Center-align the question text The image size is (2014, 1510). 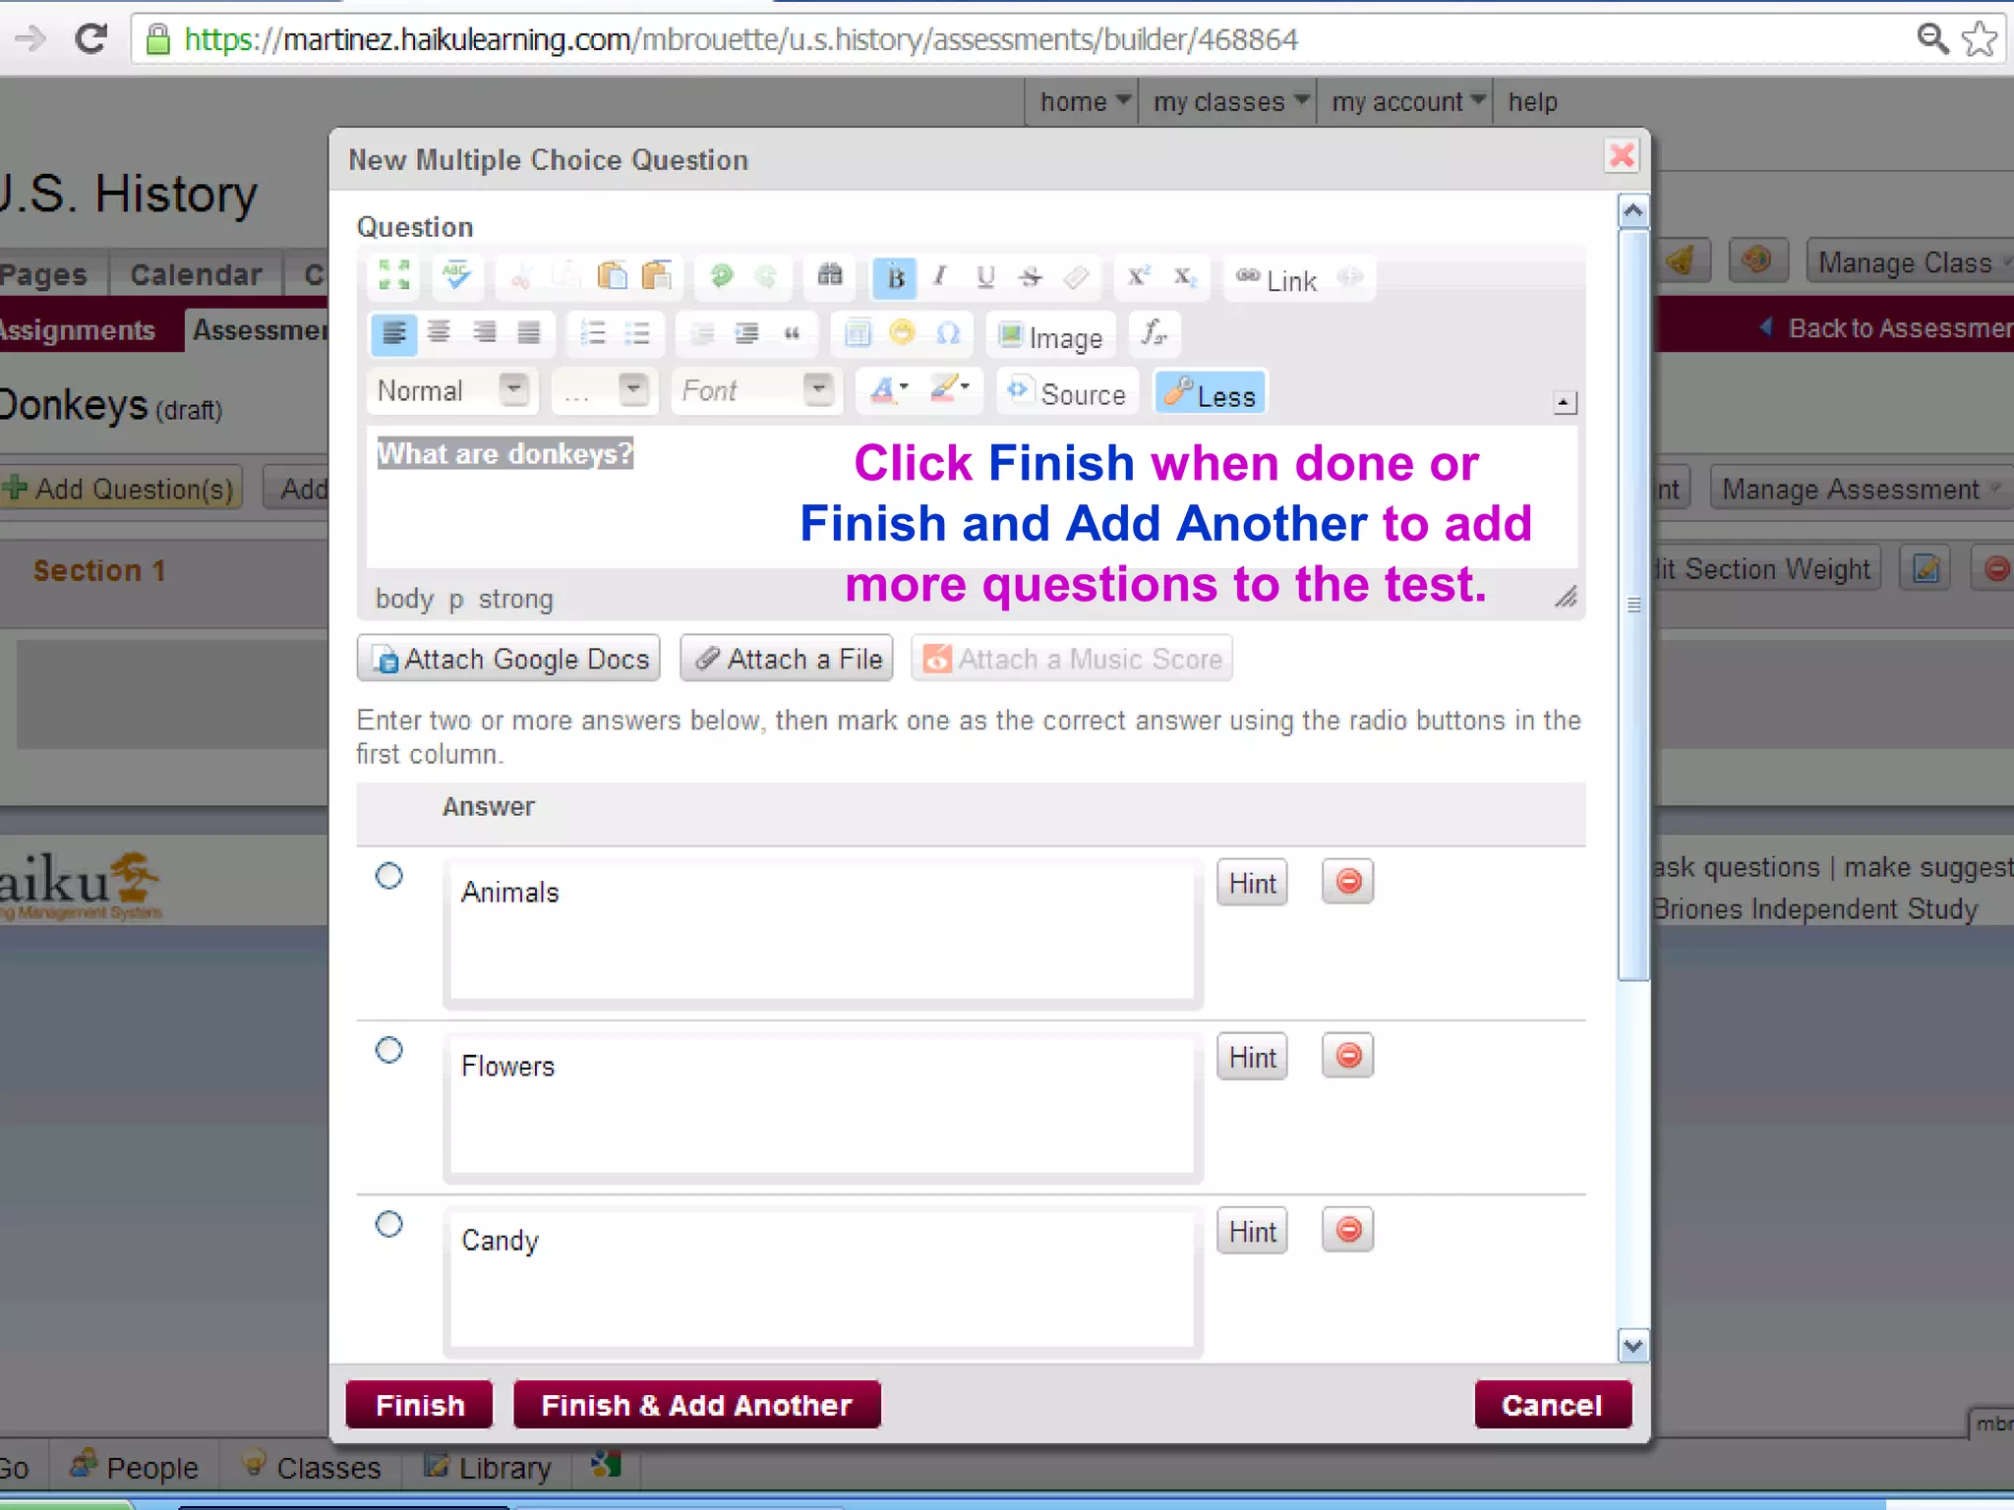click(439, 333)
